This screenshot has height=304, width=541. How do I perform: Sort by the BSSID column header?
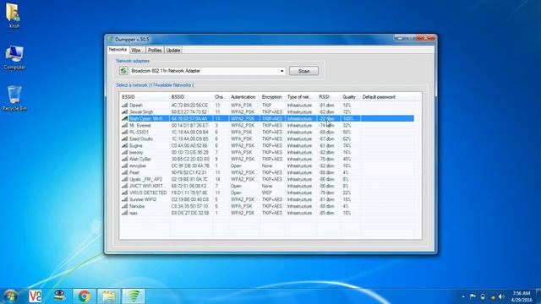tap(191, 97)
